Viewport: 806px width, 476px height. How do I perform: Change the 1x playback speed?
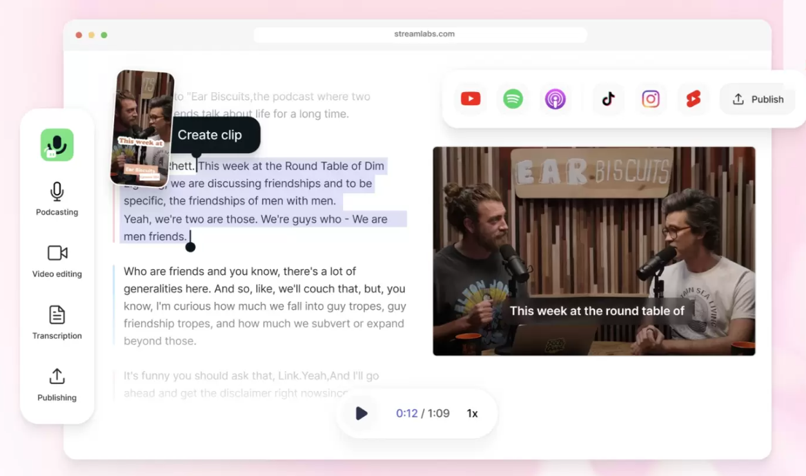(472, 414)
